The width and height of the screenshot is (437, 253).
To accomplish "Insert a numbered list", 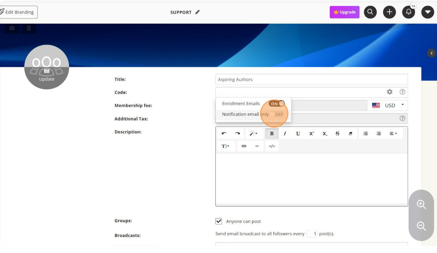I will click(379, 133).
